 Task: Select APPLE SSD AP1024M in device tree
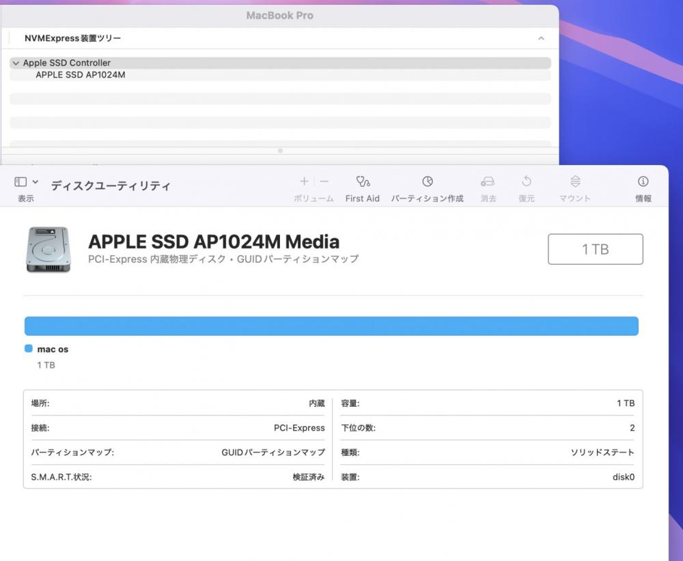80,75
